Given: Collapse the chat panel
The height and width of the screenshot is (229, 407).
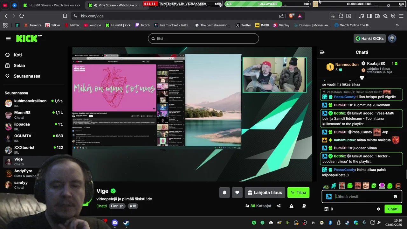Looking at the screenshot, I should (x=322, y=52).
